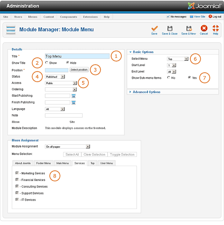Open the End Level dropdown
The image size is (224, 225).
(171, 72)
